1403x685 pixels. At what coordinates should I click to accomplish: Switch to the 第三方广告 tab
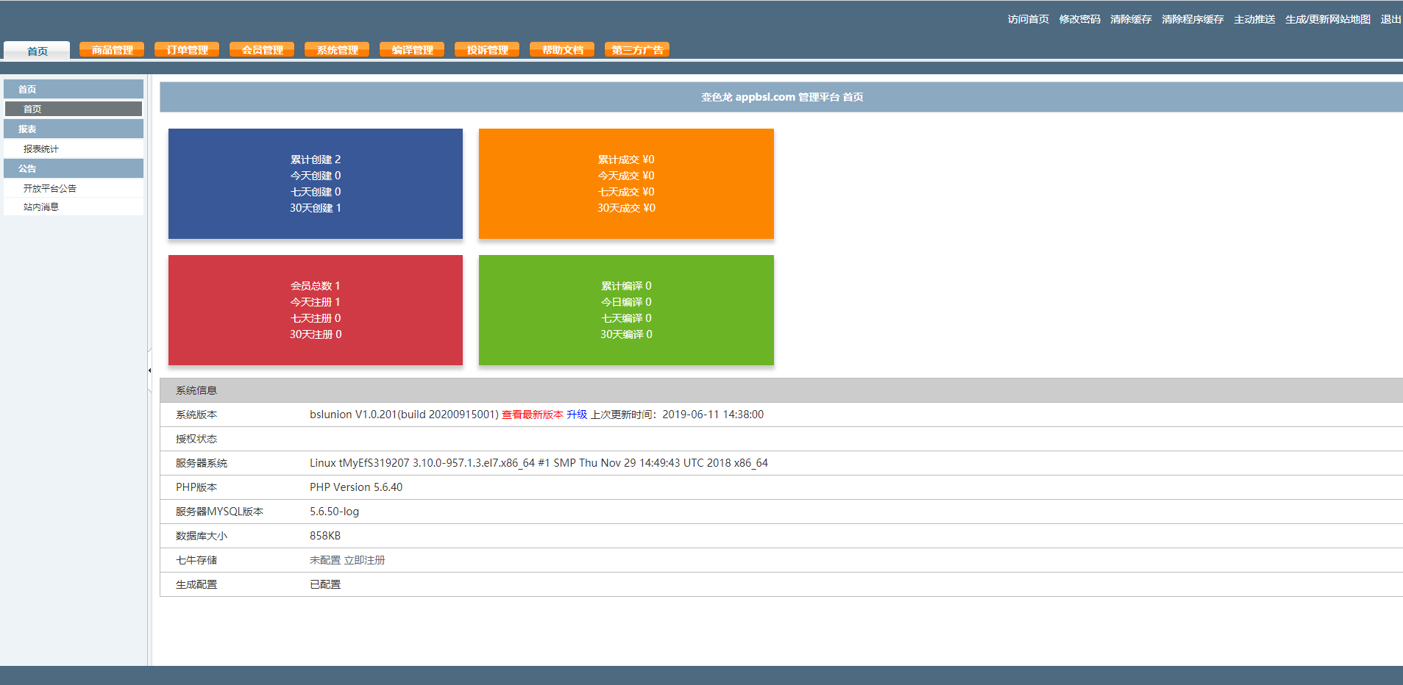pos(637,50)
